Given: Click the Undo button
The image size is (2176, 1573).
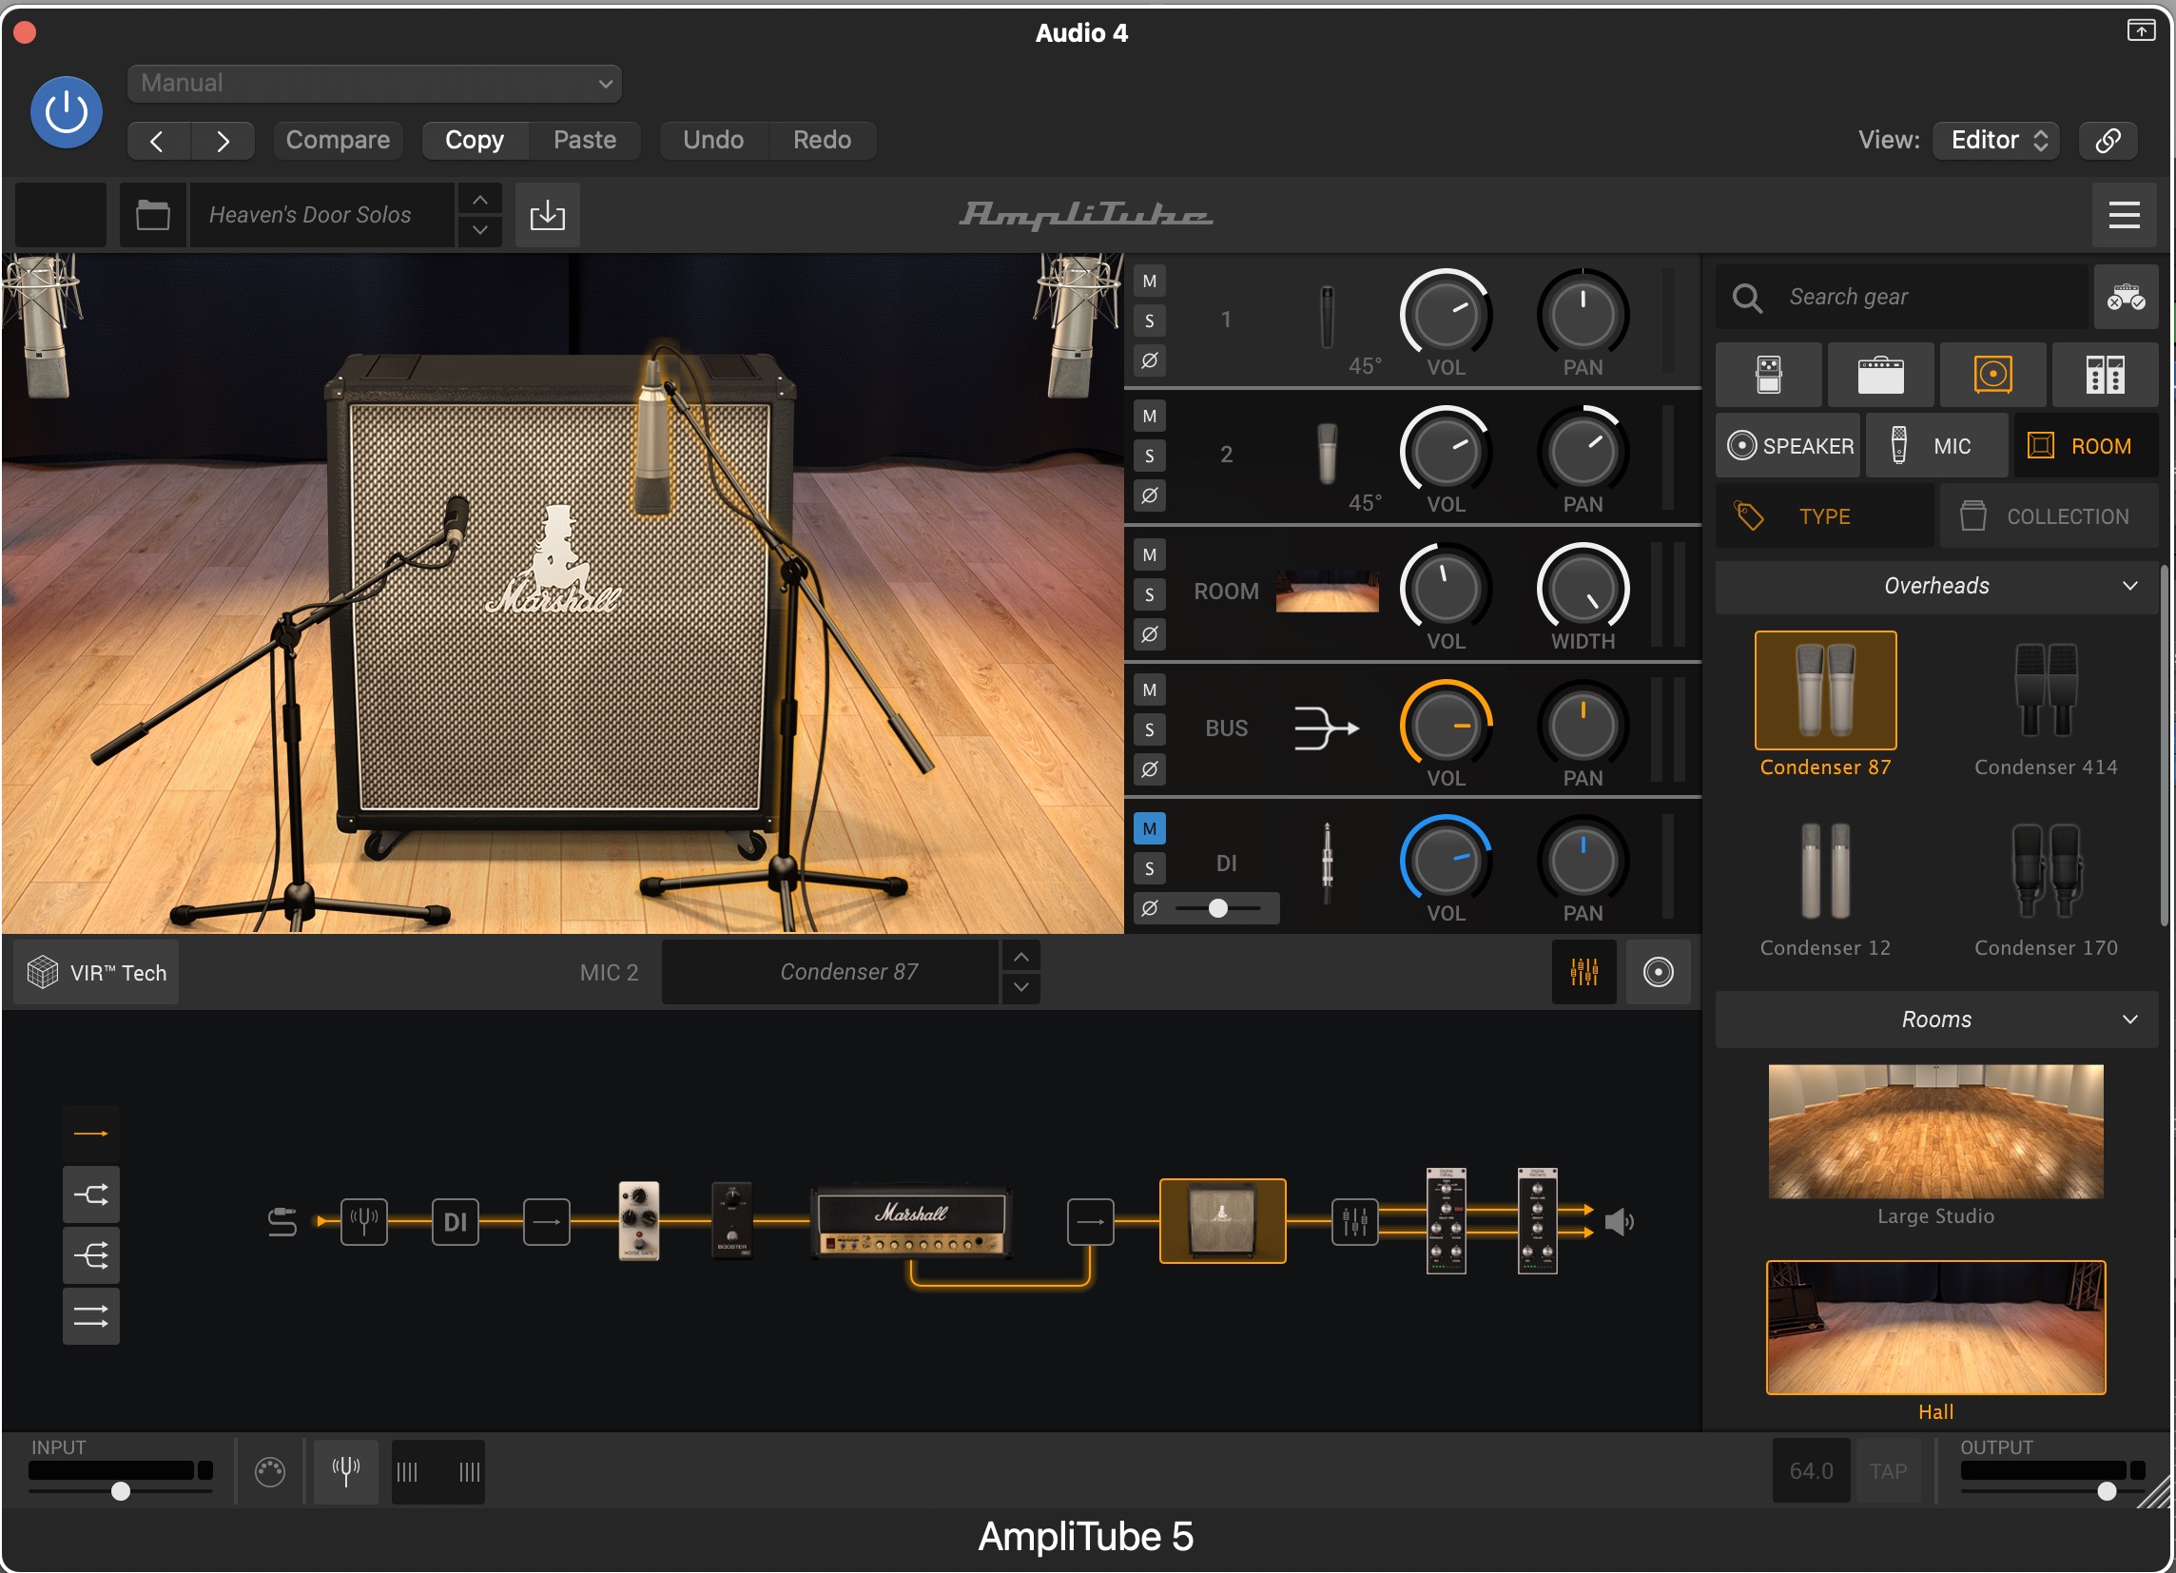Looking at the screenshot, I should (713, 140).
